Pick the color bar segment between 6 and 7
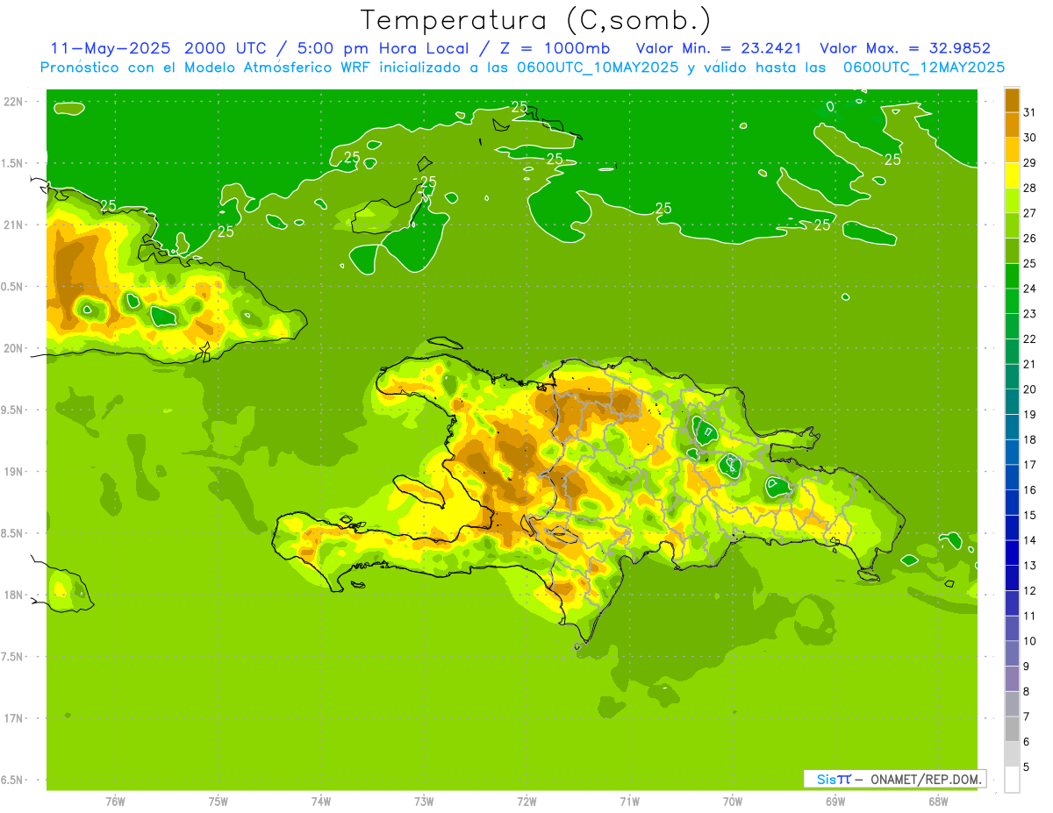The image size is (1053, 813). 1012,730
